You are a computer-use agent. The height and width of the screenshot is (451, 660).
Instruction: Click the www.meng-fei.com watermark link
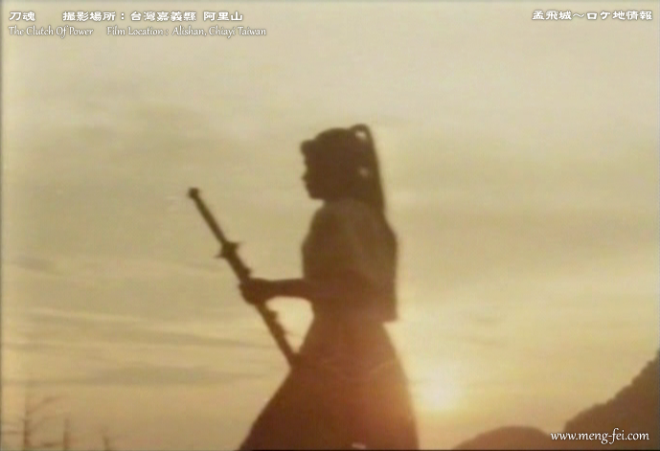pyautogui.click(x=600, y=437)
